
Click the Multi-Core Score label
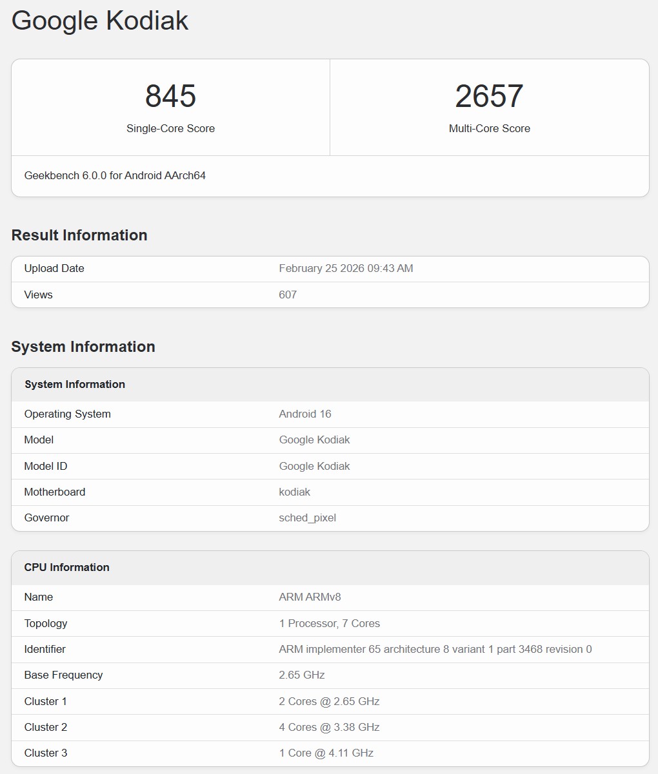pyautogui.click(x=489, y=128)
